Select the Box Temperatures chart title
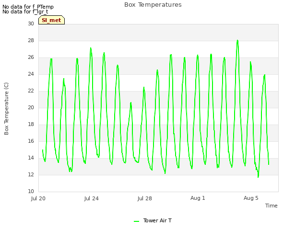Screen dimensions: 307x230 coord(153,5)
